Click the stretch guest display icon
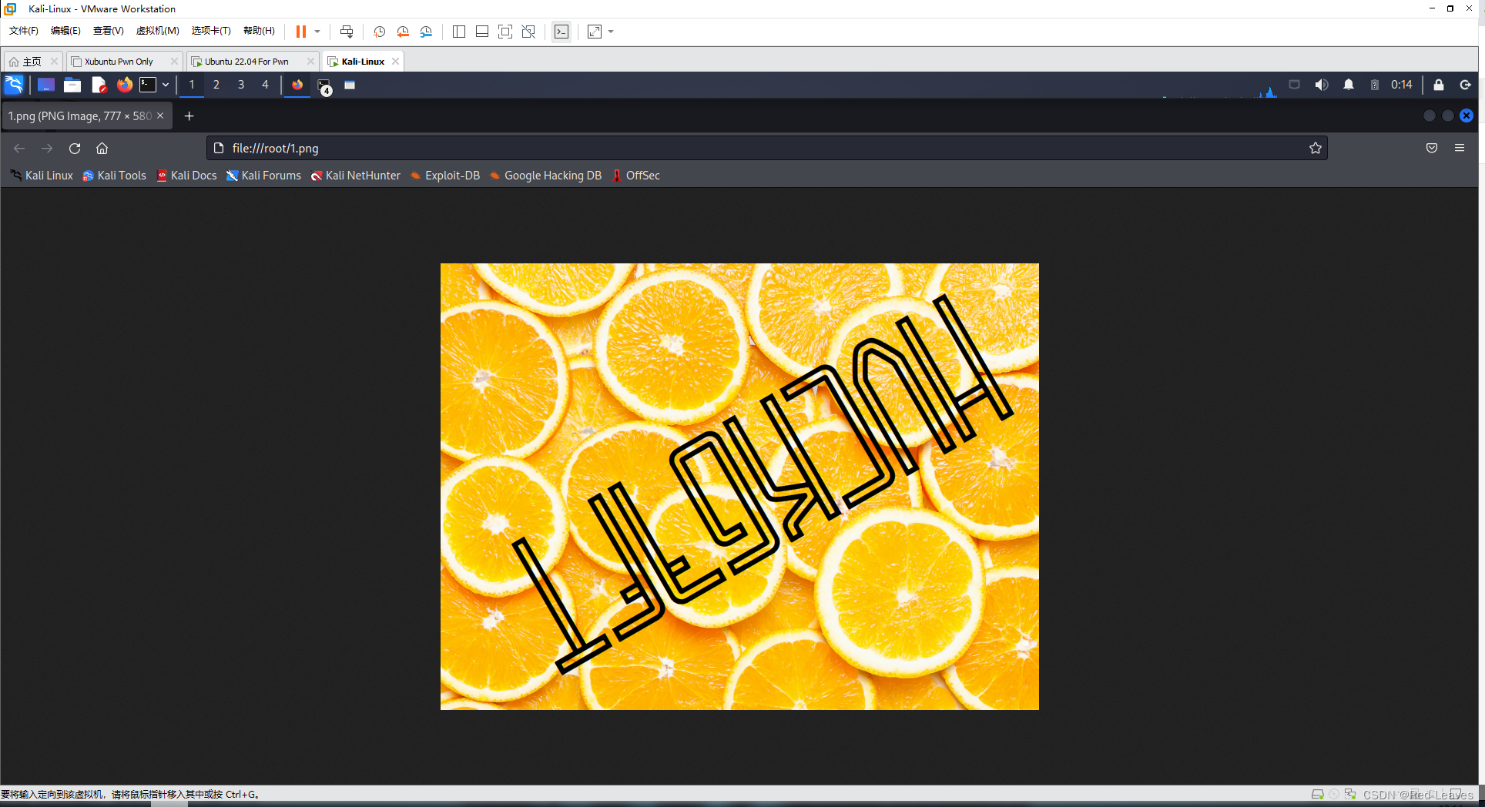The width and height of the screenshot is (1485, 807). click(595, 32)
